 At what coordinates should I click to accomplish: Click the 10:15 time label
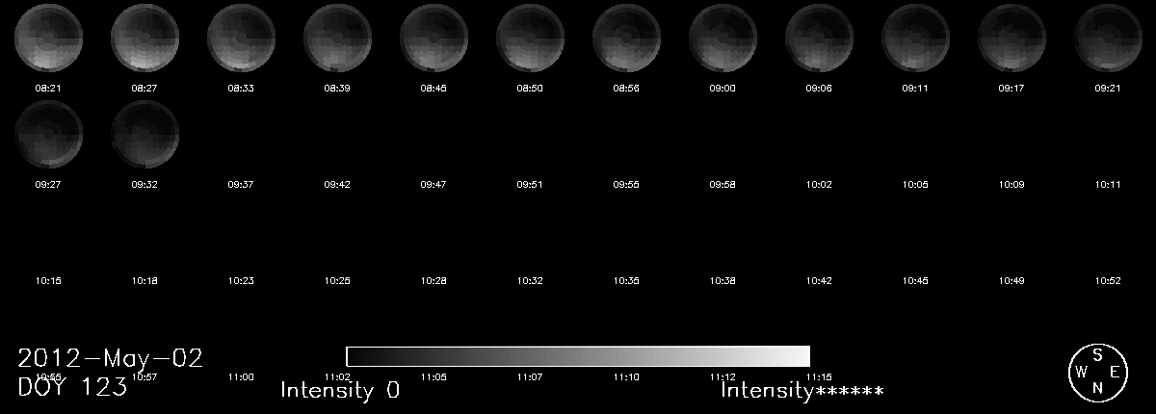coord(48,280)
